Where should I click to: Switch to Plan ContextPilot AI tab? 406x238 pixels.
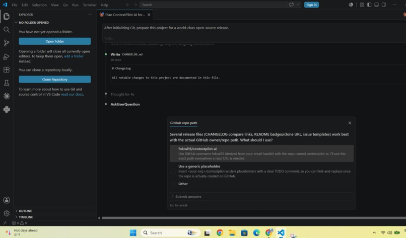(x=125, y=15)
